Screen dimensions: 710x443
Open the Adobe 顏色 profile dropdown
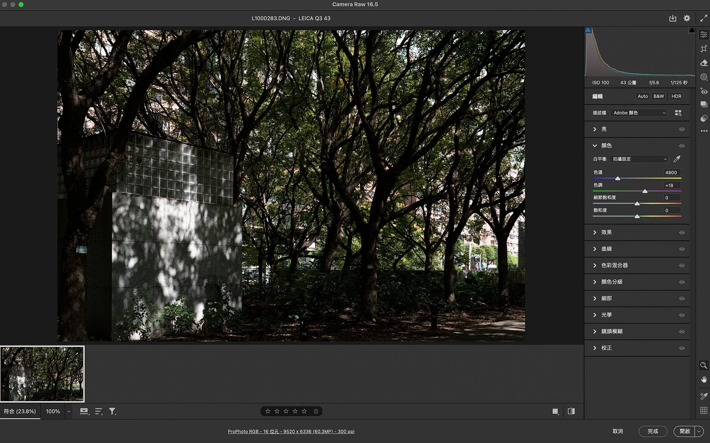click(x=639, y=113)
